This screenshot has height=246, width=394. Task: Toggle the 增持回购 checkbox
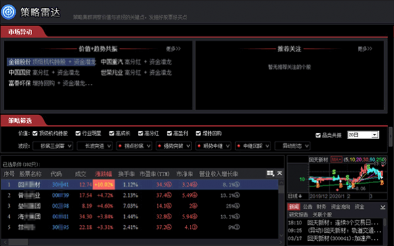(x=198, y=133)
